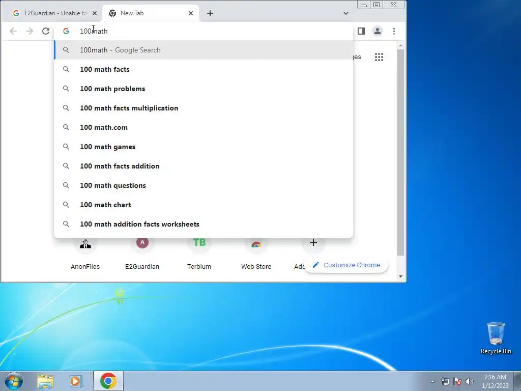Image resolution: width=521 pixels, height=391 pixels.
Task: Minimize the Chrome window
Action: 364,5
